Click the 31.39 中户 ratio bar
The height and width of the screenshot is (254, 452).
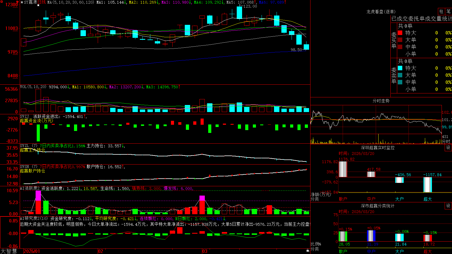click(371, 236)
